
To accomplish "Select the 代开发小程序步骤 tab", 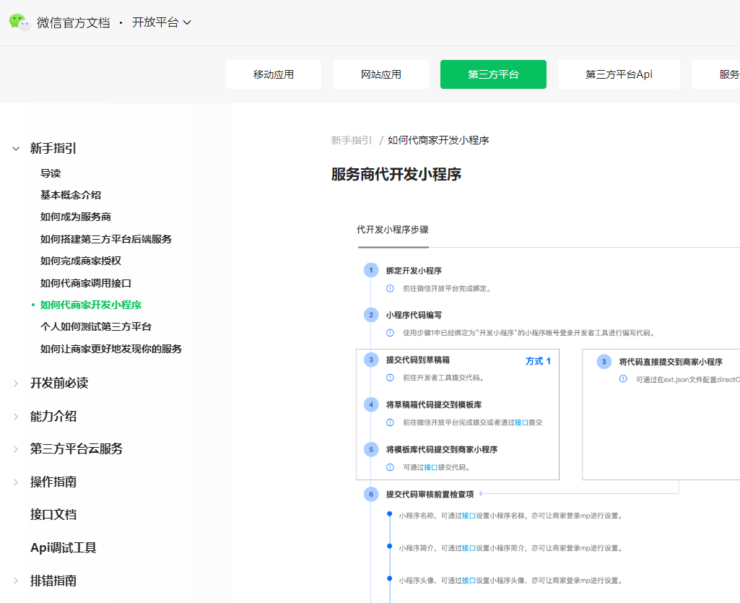I will click(x=393, y=230).
